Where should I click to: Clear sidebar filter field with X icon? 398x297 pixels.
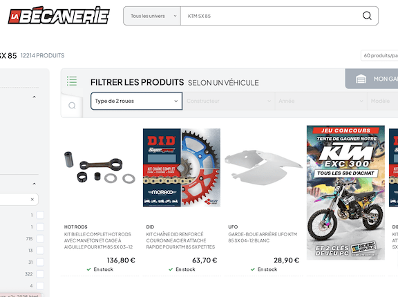tap(32, 199)
